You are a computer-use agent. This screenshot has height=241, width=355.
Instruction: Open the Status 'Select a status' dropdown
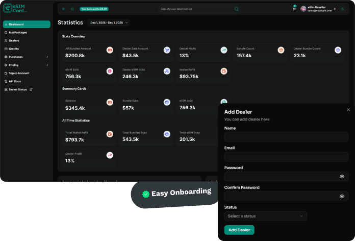pyautogui.click(x=265, y=216)
